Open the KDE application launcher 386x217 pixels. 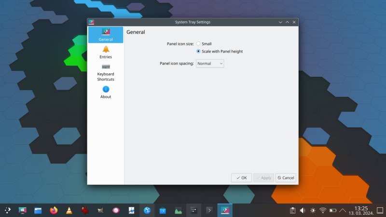(8, 210)
